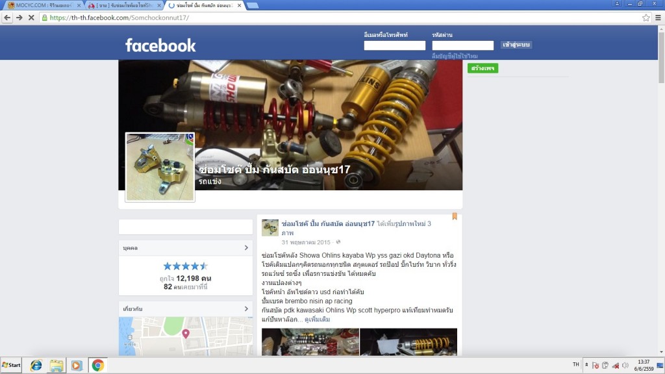Click the scrollbar down arrow

[661, 352]
